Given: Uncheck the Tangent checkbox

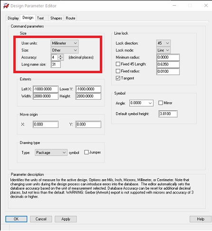Looking at the screenshot, I should 118,78.
